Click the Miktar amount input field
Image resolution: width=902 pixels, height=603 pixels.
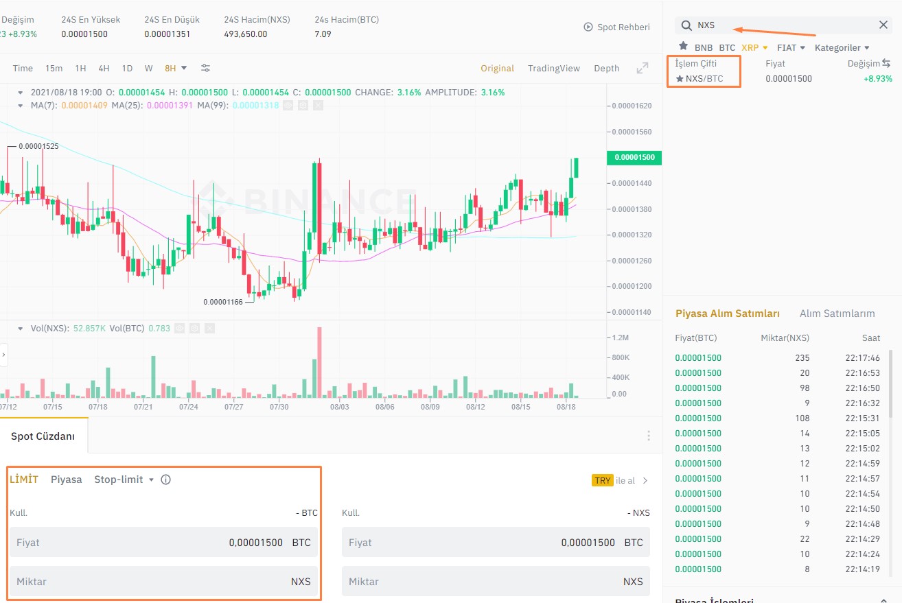165,581
